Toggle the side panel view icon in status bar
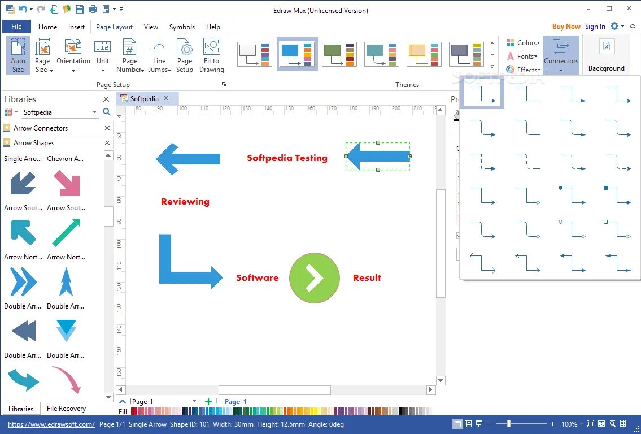Screen dimensions: 641x434 pyautogui.click(x=468, y=424)
